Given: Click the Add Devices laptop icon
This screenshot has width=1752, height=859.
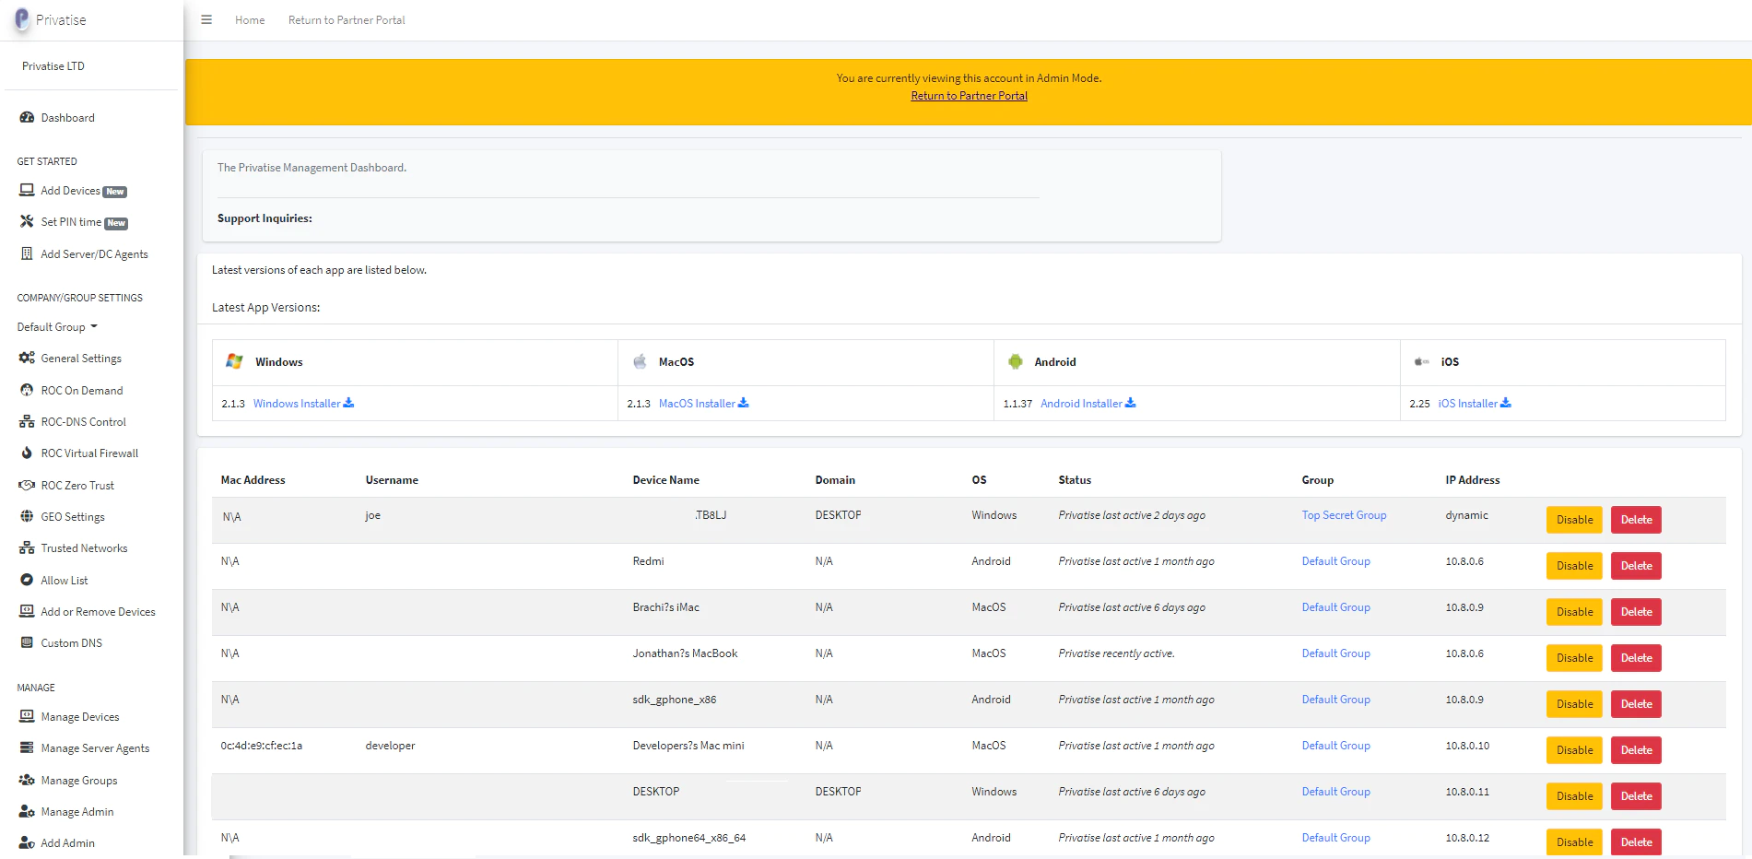Looking at the screenshot, I should [27, 191].
